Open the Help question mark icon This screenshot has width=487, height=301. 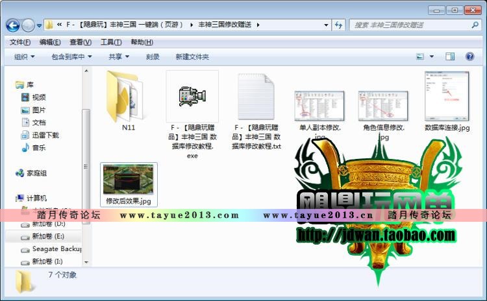pyautogui.click(x=469, y=56)
